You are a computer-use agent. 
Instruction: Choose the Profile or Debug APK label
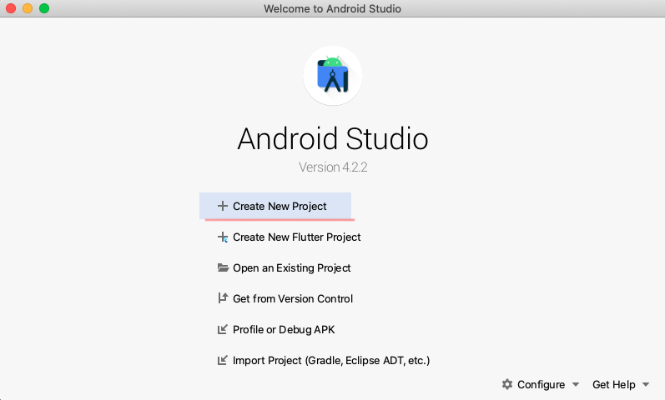(284, 330)
